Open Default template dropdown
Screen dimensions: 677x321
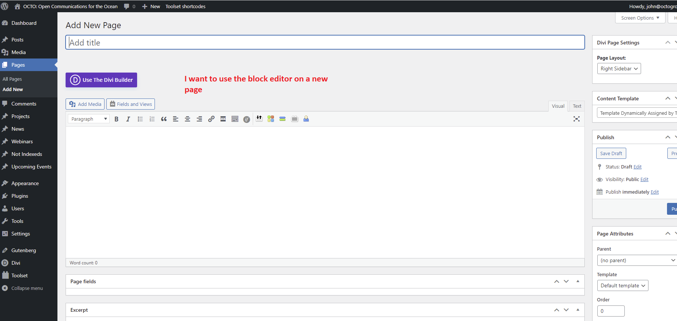coord(623,285)
